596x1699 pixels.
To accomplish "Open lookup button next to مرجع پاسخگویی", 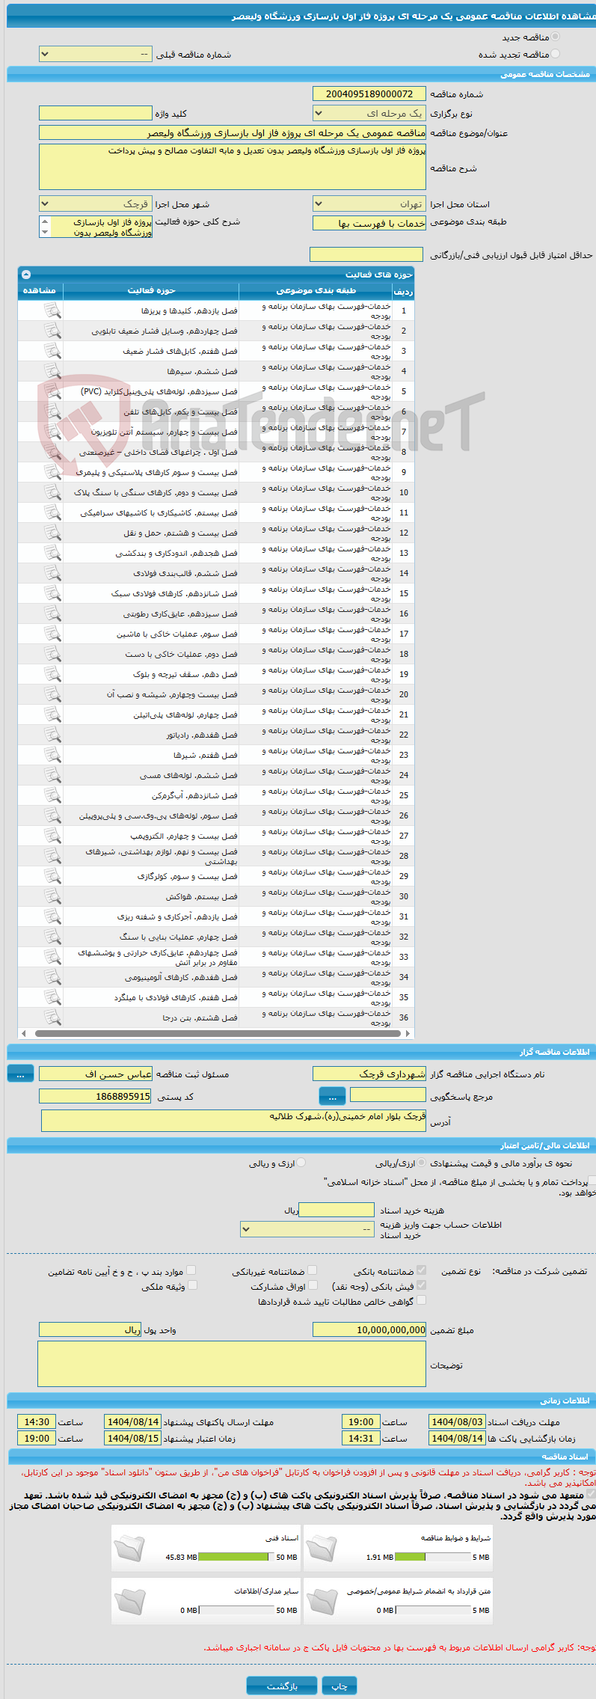I will pyautogui.click(x=332, y=1097).
